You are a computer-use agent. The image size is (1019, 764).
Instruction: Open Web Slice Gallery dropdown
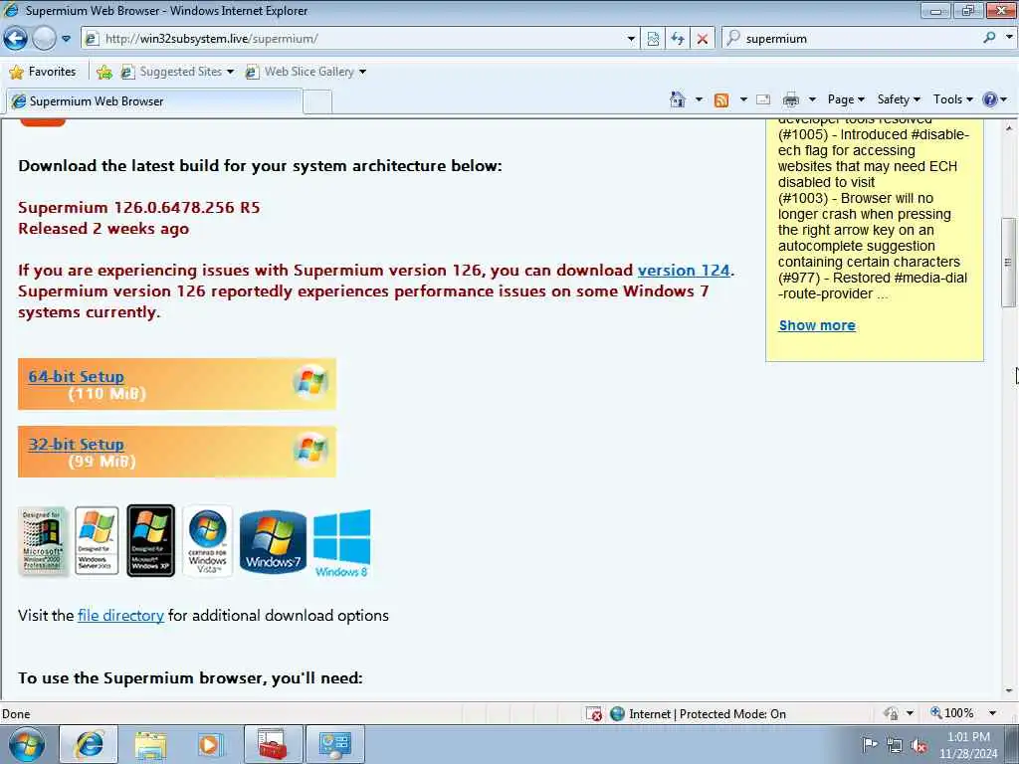[306, 72]
